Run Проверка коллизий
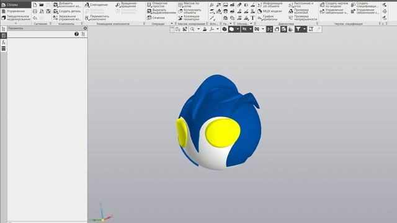Image resolution: width=397 pixels, height=223 pixels. 299,11
